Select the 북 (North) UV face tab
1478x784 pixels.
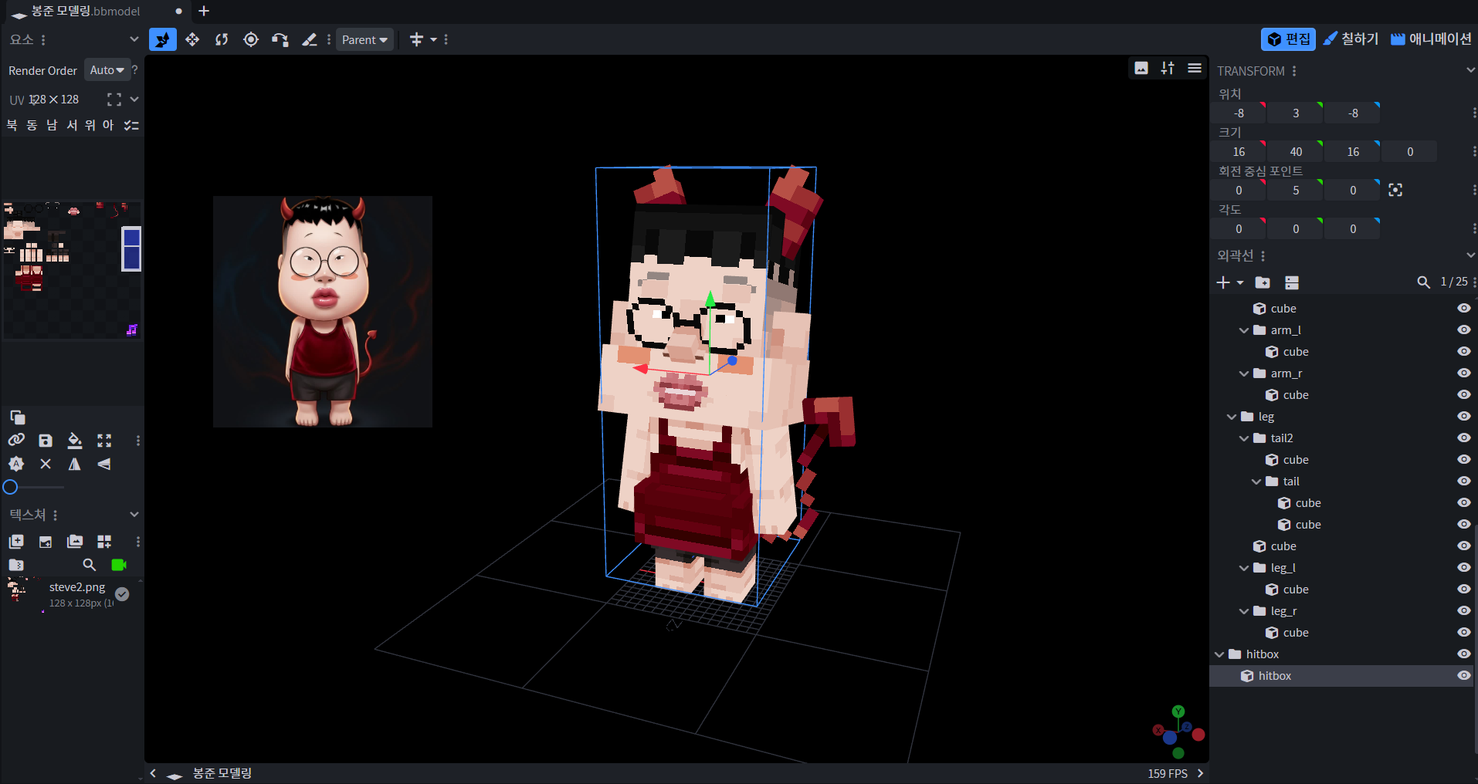12,125
